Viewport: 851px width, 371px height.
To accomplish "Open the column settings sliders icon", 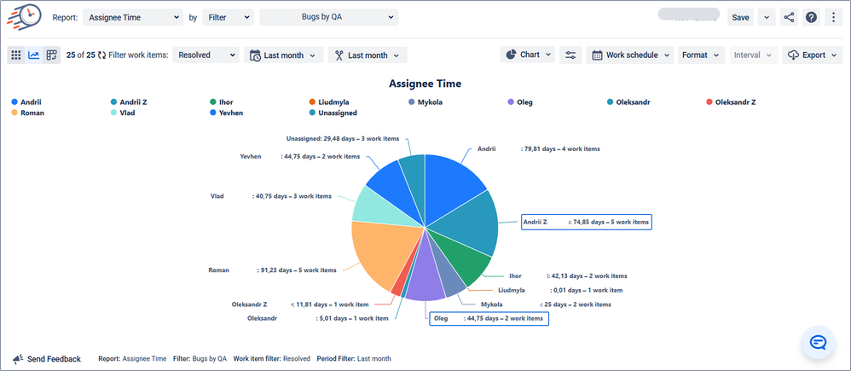I will tap(570, 55).
